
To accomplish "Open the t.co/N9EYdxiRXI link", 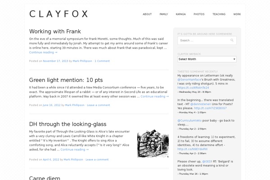I will pos(193,149).
